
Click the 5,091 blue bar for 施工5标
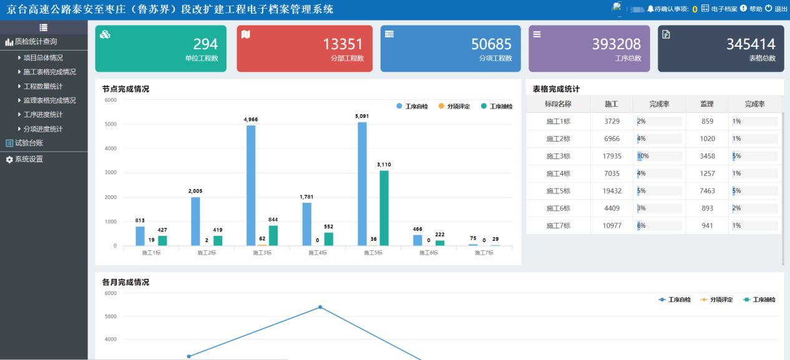coord(362,184)
